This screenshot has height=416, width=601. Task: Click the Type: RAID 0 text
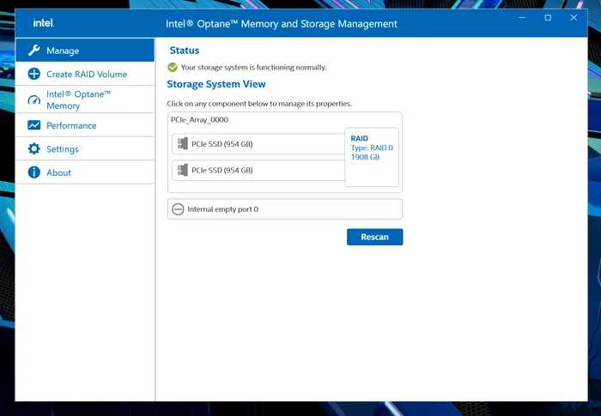click(372, 148)
